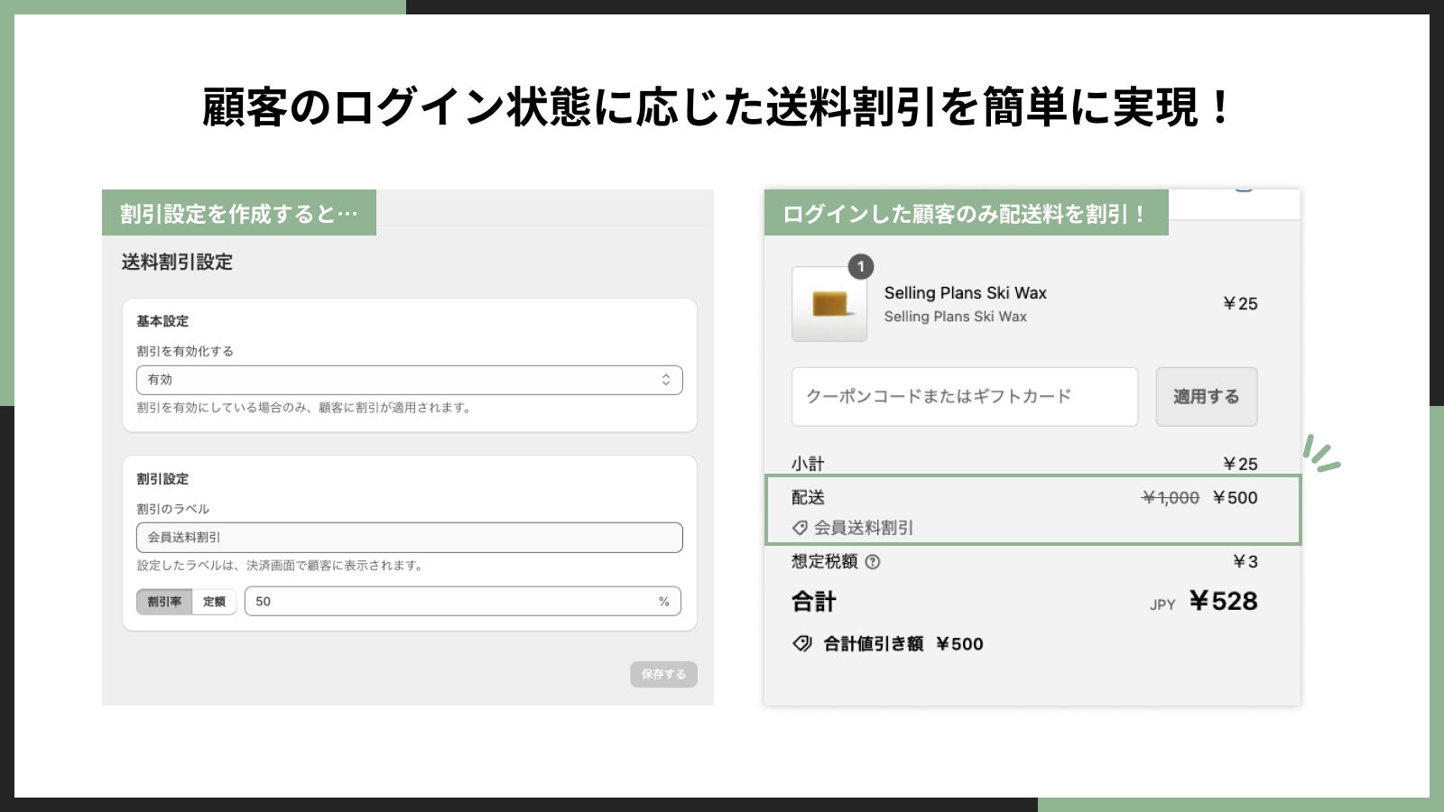The height and width of the screenshot is (812, 1444).
Task: Click the tag icon beside 合計値引き額
Action: click(x=801, y=643)
